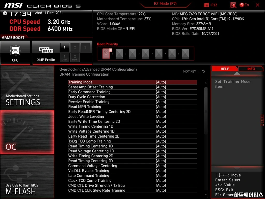Screen dimensions: 265x199
Task: Select XMP profile 2
Action: (x=75, y=47)
